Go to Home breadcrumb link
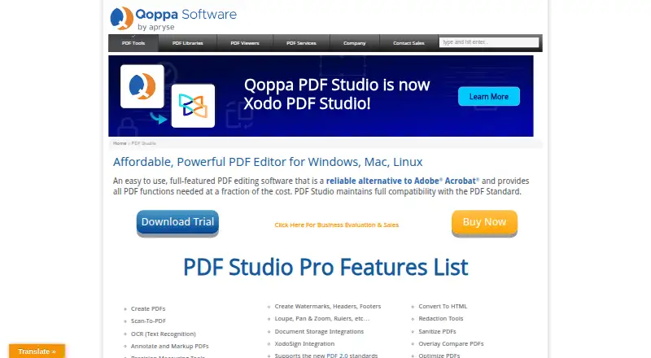This screenshot has width=651, height=358. coord(120,143)
